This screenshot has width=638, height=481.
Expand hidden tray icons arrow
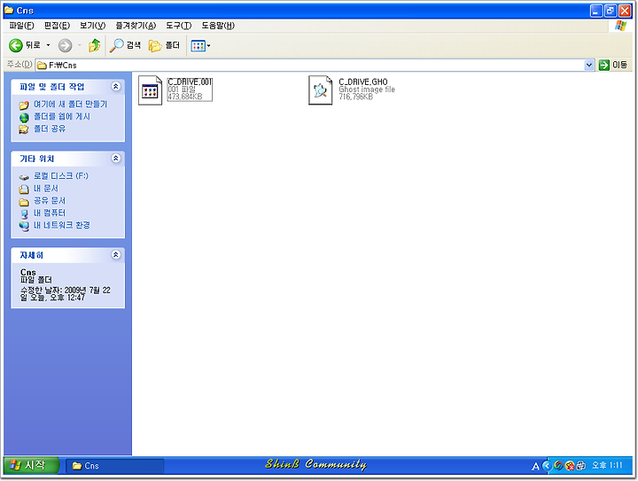coord(547,466)
